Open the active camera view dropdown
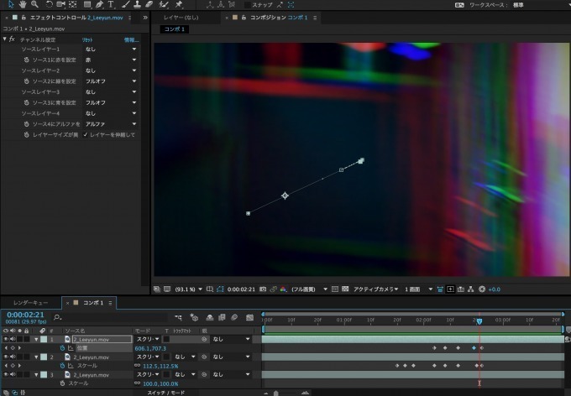 [376, 289]
